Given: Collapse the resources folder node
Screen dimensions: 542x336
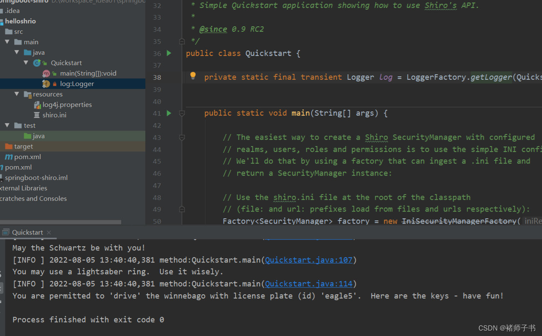Looking at the screenshot, I should (x=17, y=94).
